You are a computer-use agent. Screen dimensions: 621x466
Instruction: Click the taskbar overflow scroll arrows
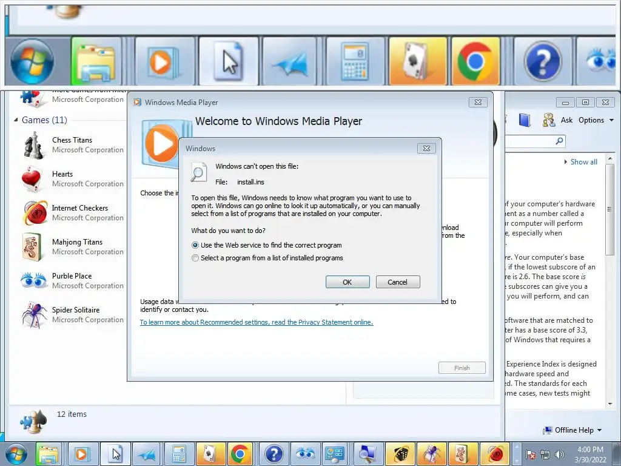click(516, 454)
